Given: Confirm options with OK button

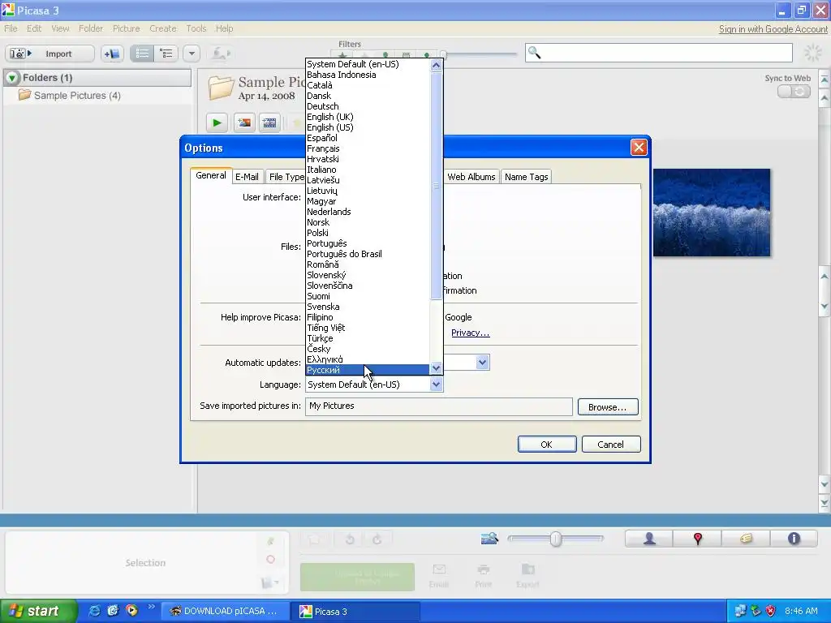Looking at the screenshot, I should tap(546, 445).
